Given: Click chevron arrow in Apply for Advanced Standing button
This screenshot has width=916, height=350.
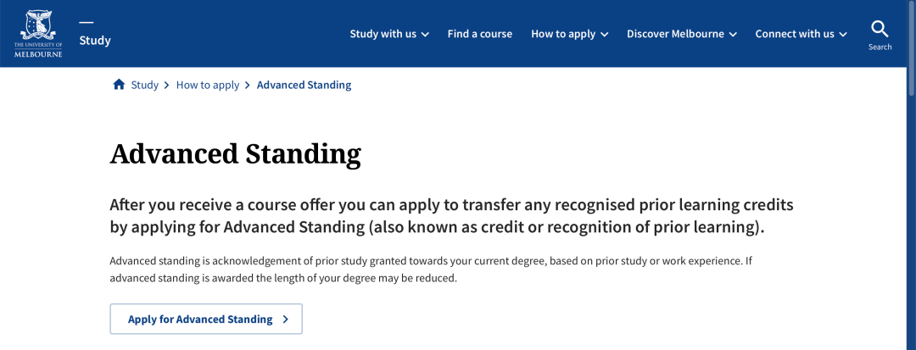Looking at the screenshot, I should point(285,319).
